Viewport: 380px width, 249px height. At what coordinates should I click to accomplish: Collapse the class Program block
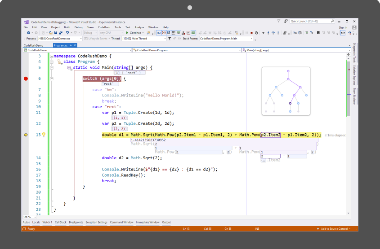coord(52,62)
